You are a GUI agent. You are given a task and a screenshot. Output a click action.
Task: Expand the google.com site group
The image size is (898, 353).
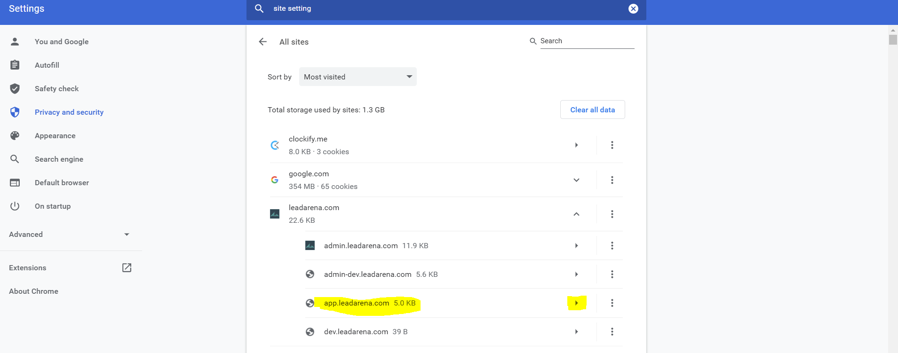click(576, 180)
